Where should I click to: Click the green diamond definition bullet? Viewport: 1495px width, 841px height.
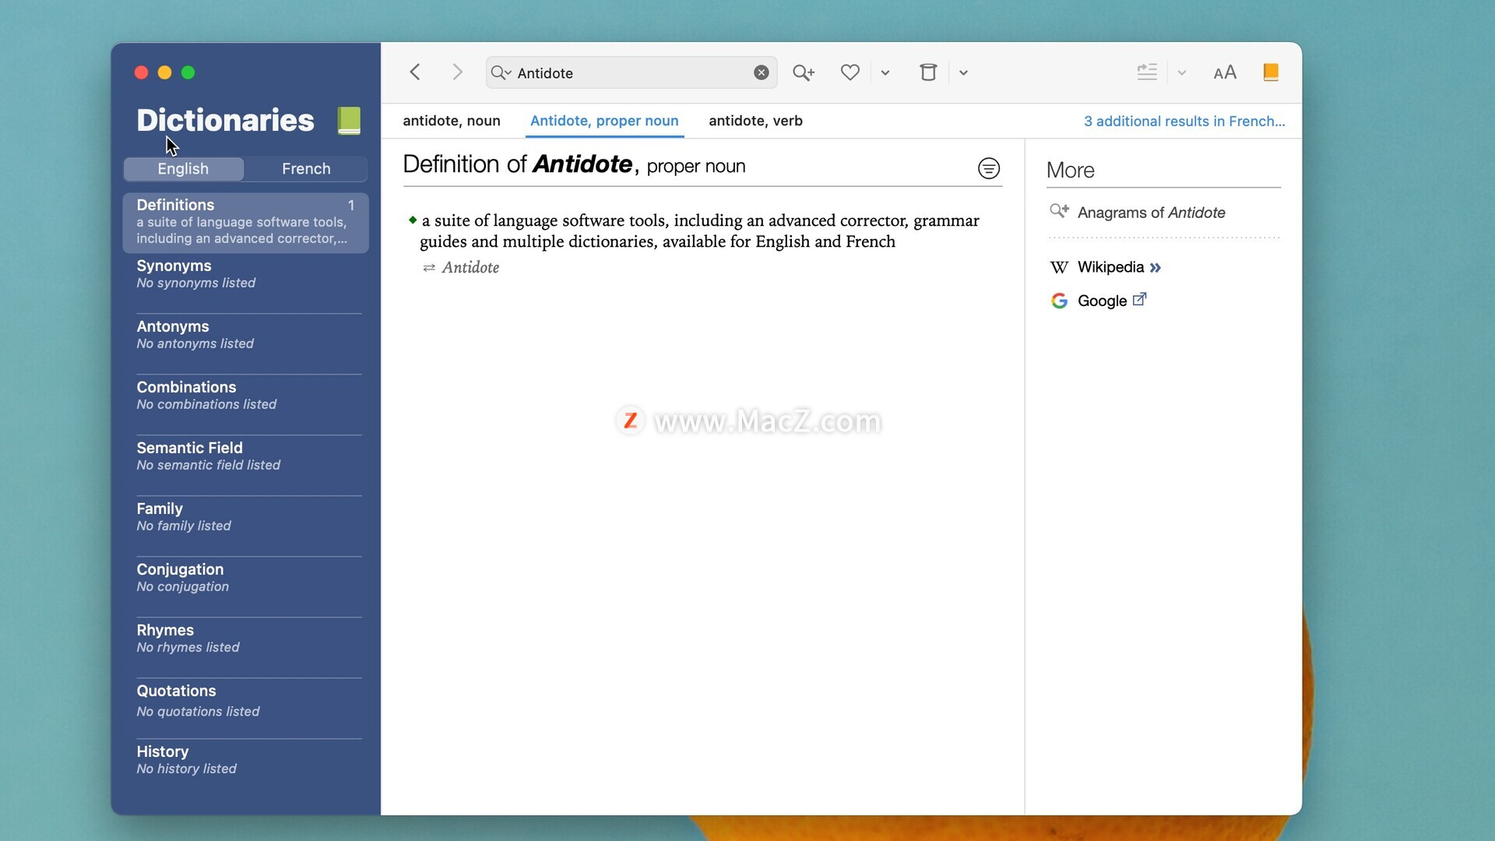[x=413, y=220]
